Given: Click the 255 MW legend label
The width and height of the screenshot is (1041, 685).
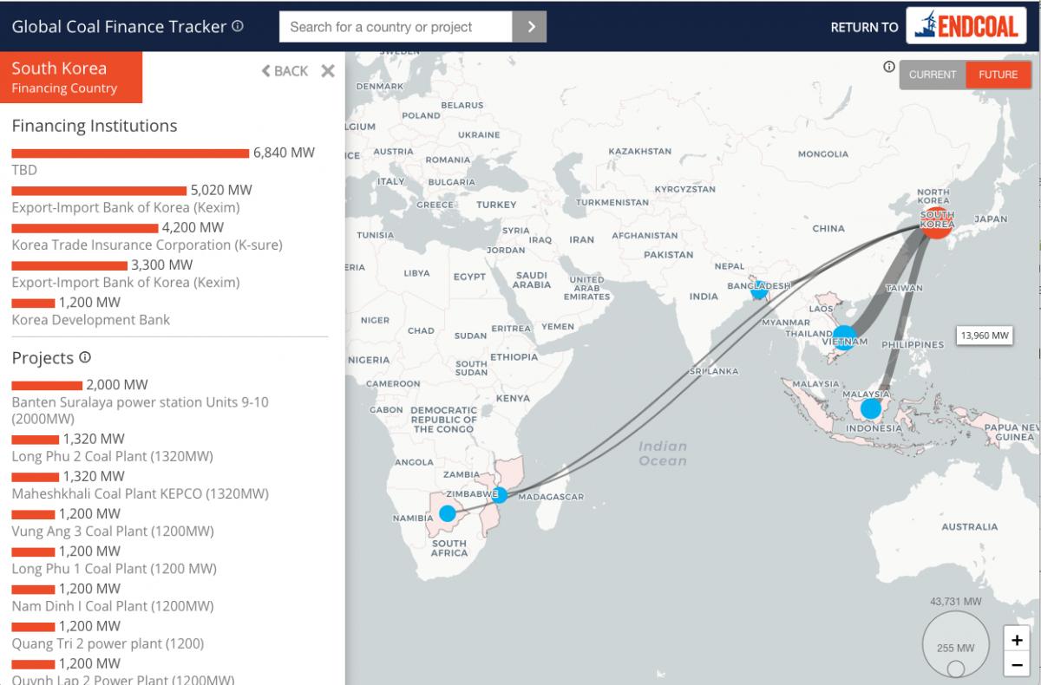Looking at the screenshot, I should (x=956, y=648).
